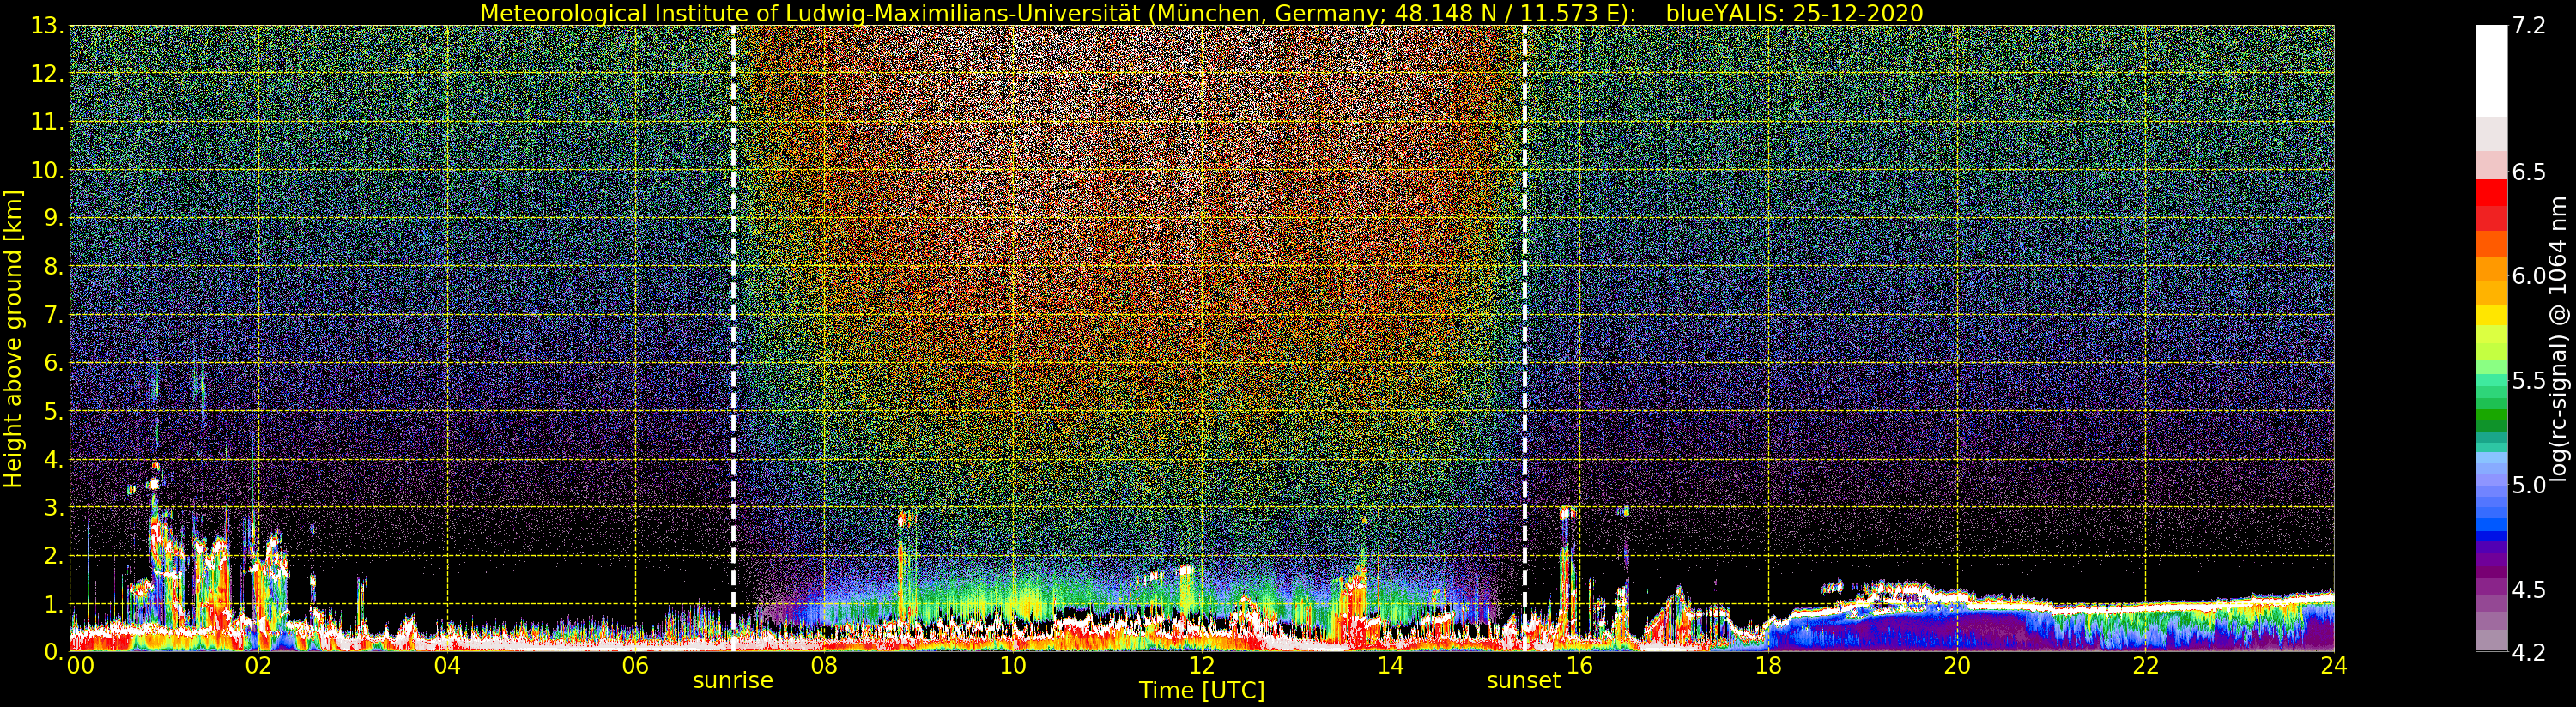Screen dimensions: 2576x707
Task: Click the 4.2 colorbar minimum label
Action: coord(2528,653)
